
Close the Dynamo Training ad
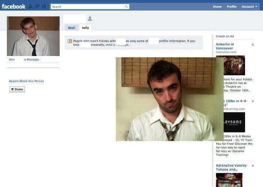tap(253, 101)
